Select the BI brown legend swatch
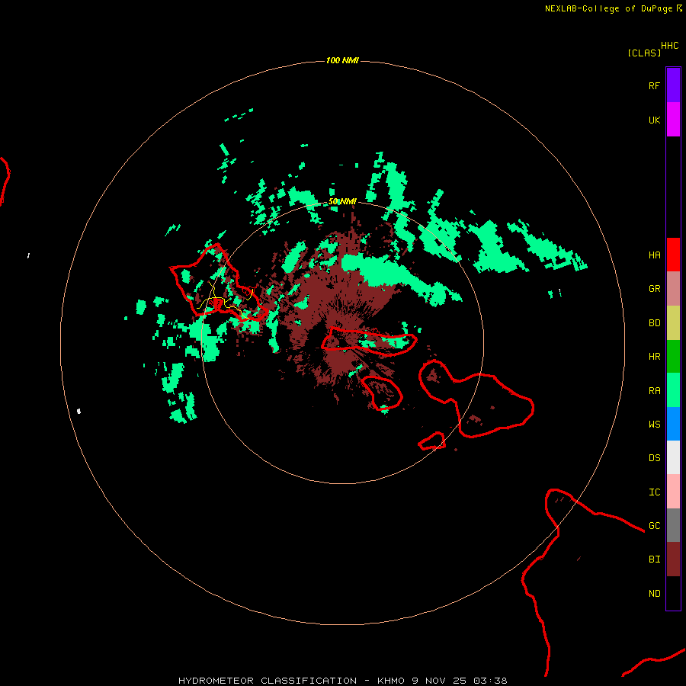This screenshot has height=686, width=686. click(673, 559)
